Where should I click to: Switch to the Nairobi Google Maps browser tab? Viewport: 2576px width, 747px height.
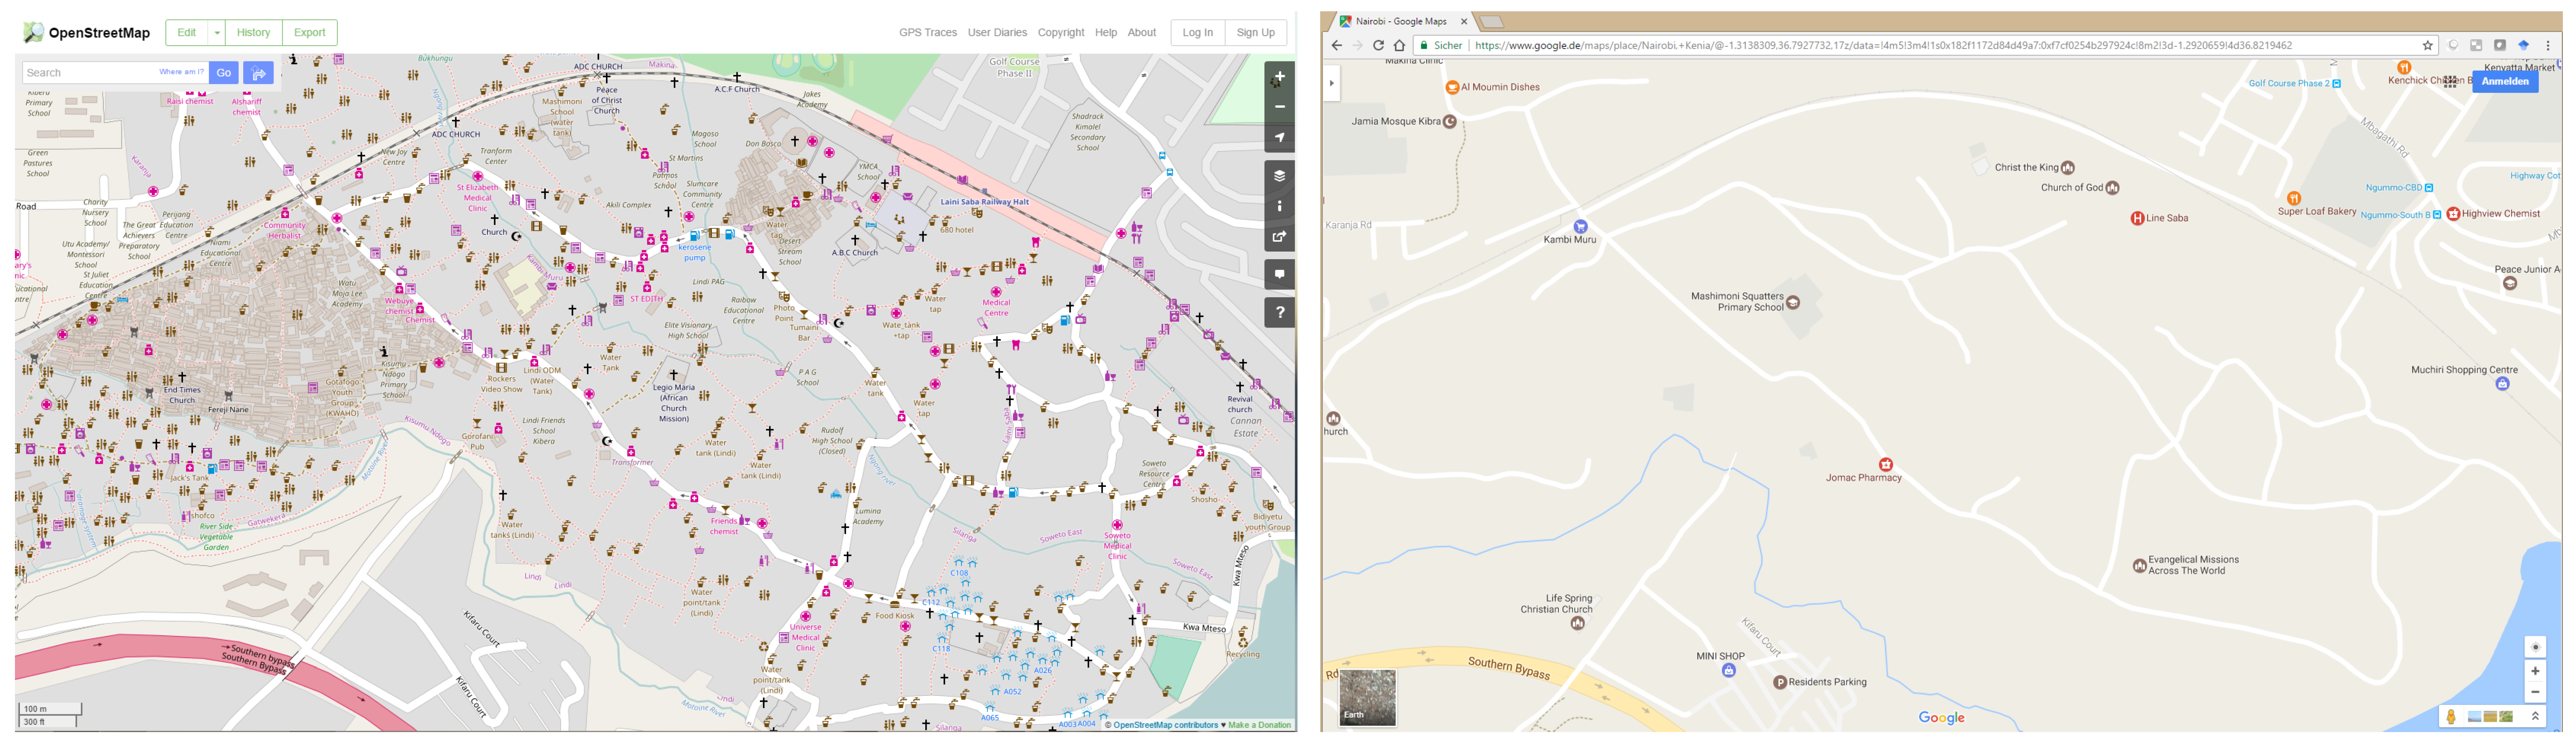[1400, 21]
